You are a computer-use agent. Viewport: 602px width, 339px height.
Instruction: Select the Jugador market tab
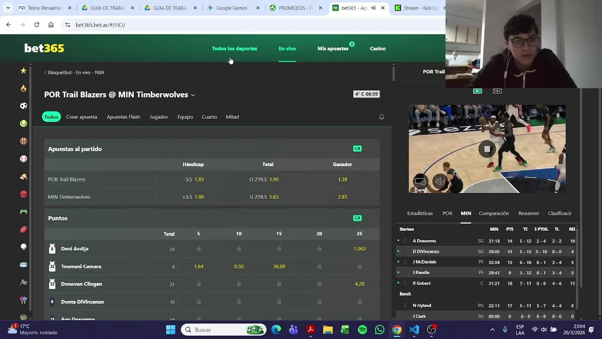point(158,117)
